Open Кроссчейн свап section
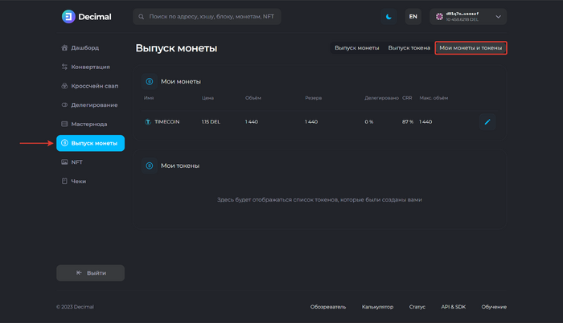 pyautogui.click(x=93, y=86)
